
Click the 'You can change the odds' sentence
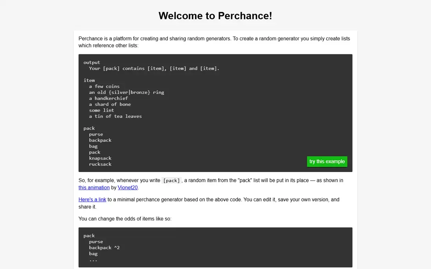point(125,219)
